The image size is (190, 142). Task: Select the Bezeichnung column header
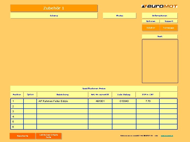click(x=63, y=95)
